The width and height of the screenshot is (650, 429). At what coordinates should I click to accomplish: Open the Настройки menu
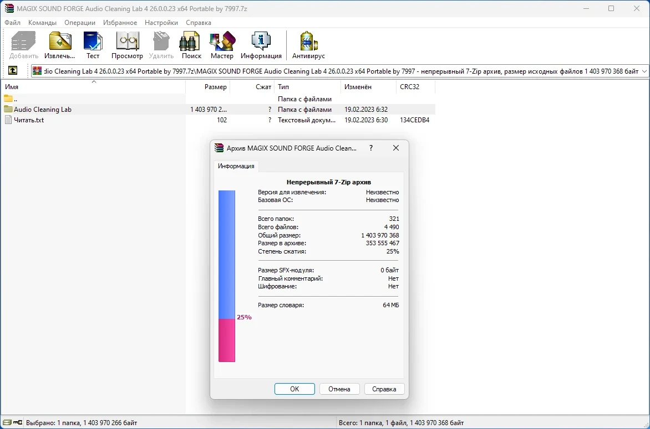[x=161, y=22]
